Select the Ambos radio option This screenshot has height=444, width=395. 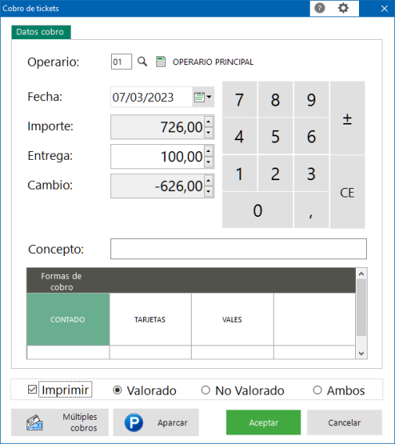point(318,390)
